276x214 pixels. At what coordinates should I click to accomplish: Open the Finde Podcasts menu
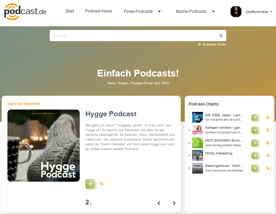[x=139, y=11]
